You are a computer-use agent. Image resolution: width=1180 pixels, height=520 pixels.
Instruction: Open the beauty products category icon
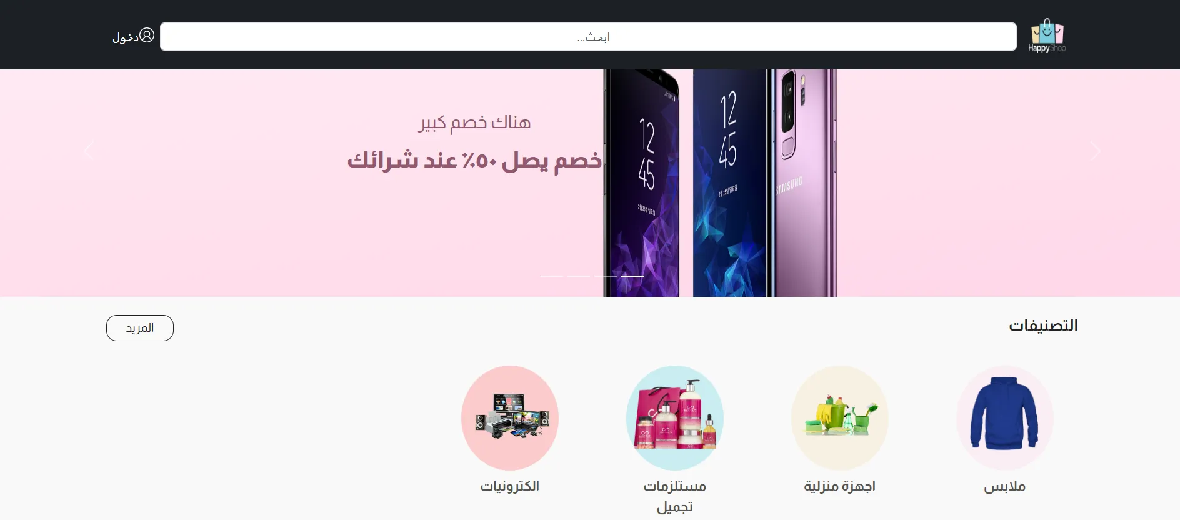(x=675, y=418)
